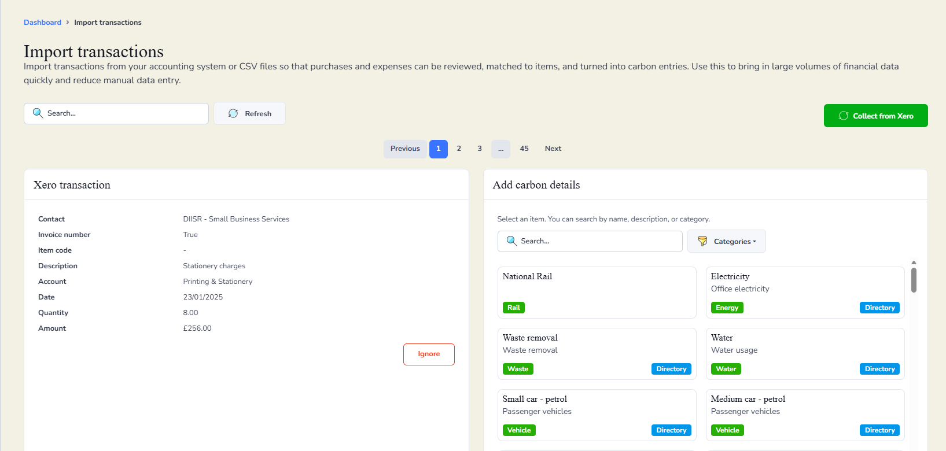This screenshot has height=451, width=946.
Task: Click the Refresh button
Action: pyautogui.click(x=249, y=113)
